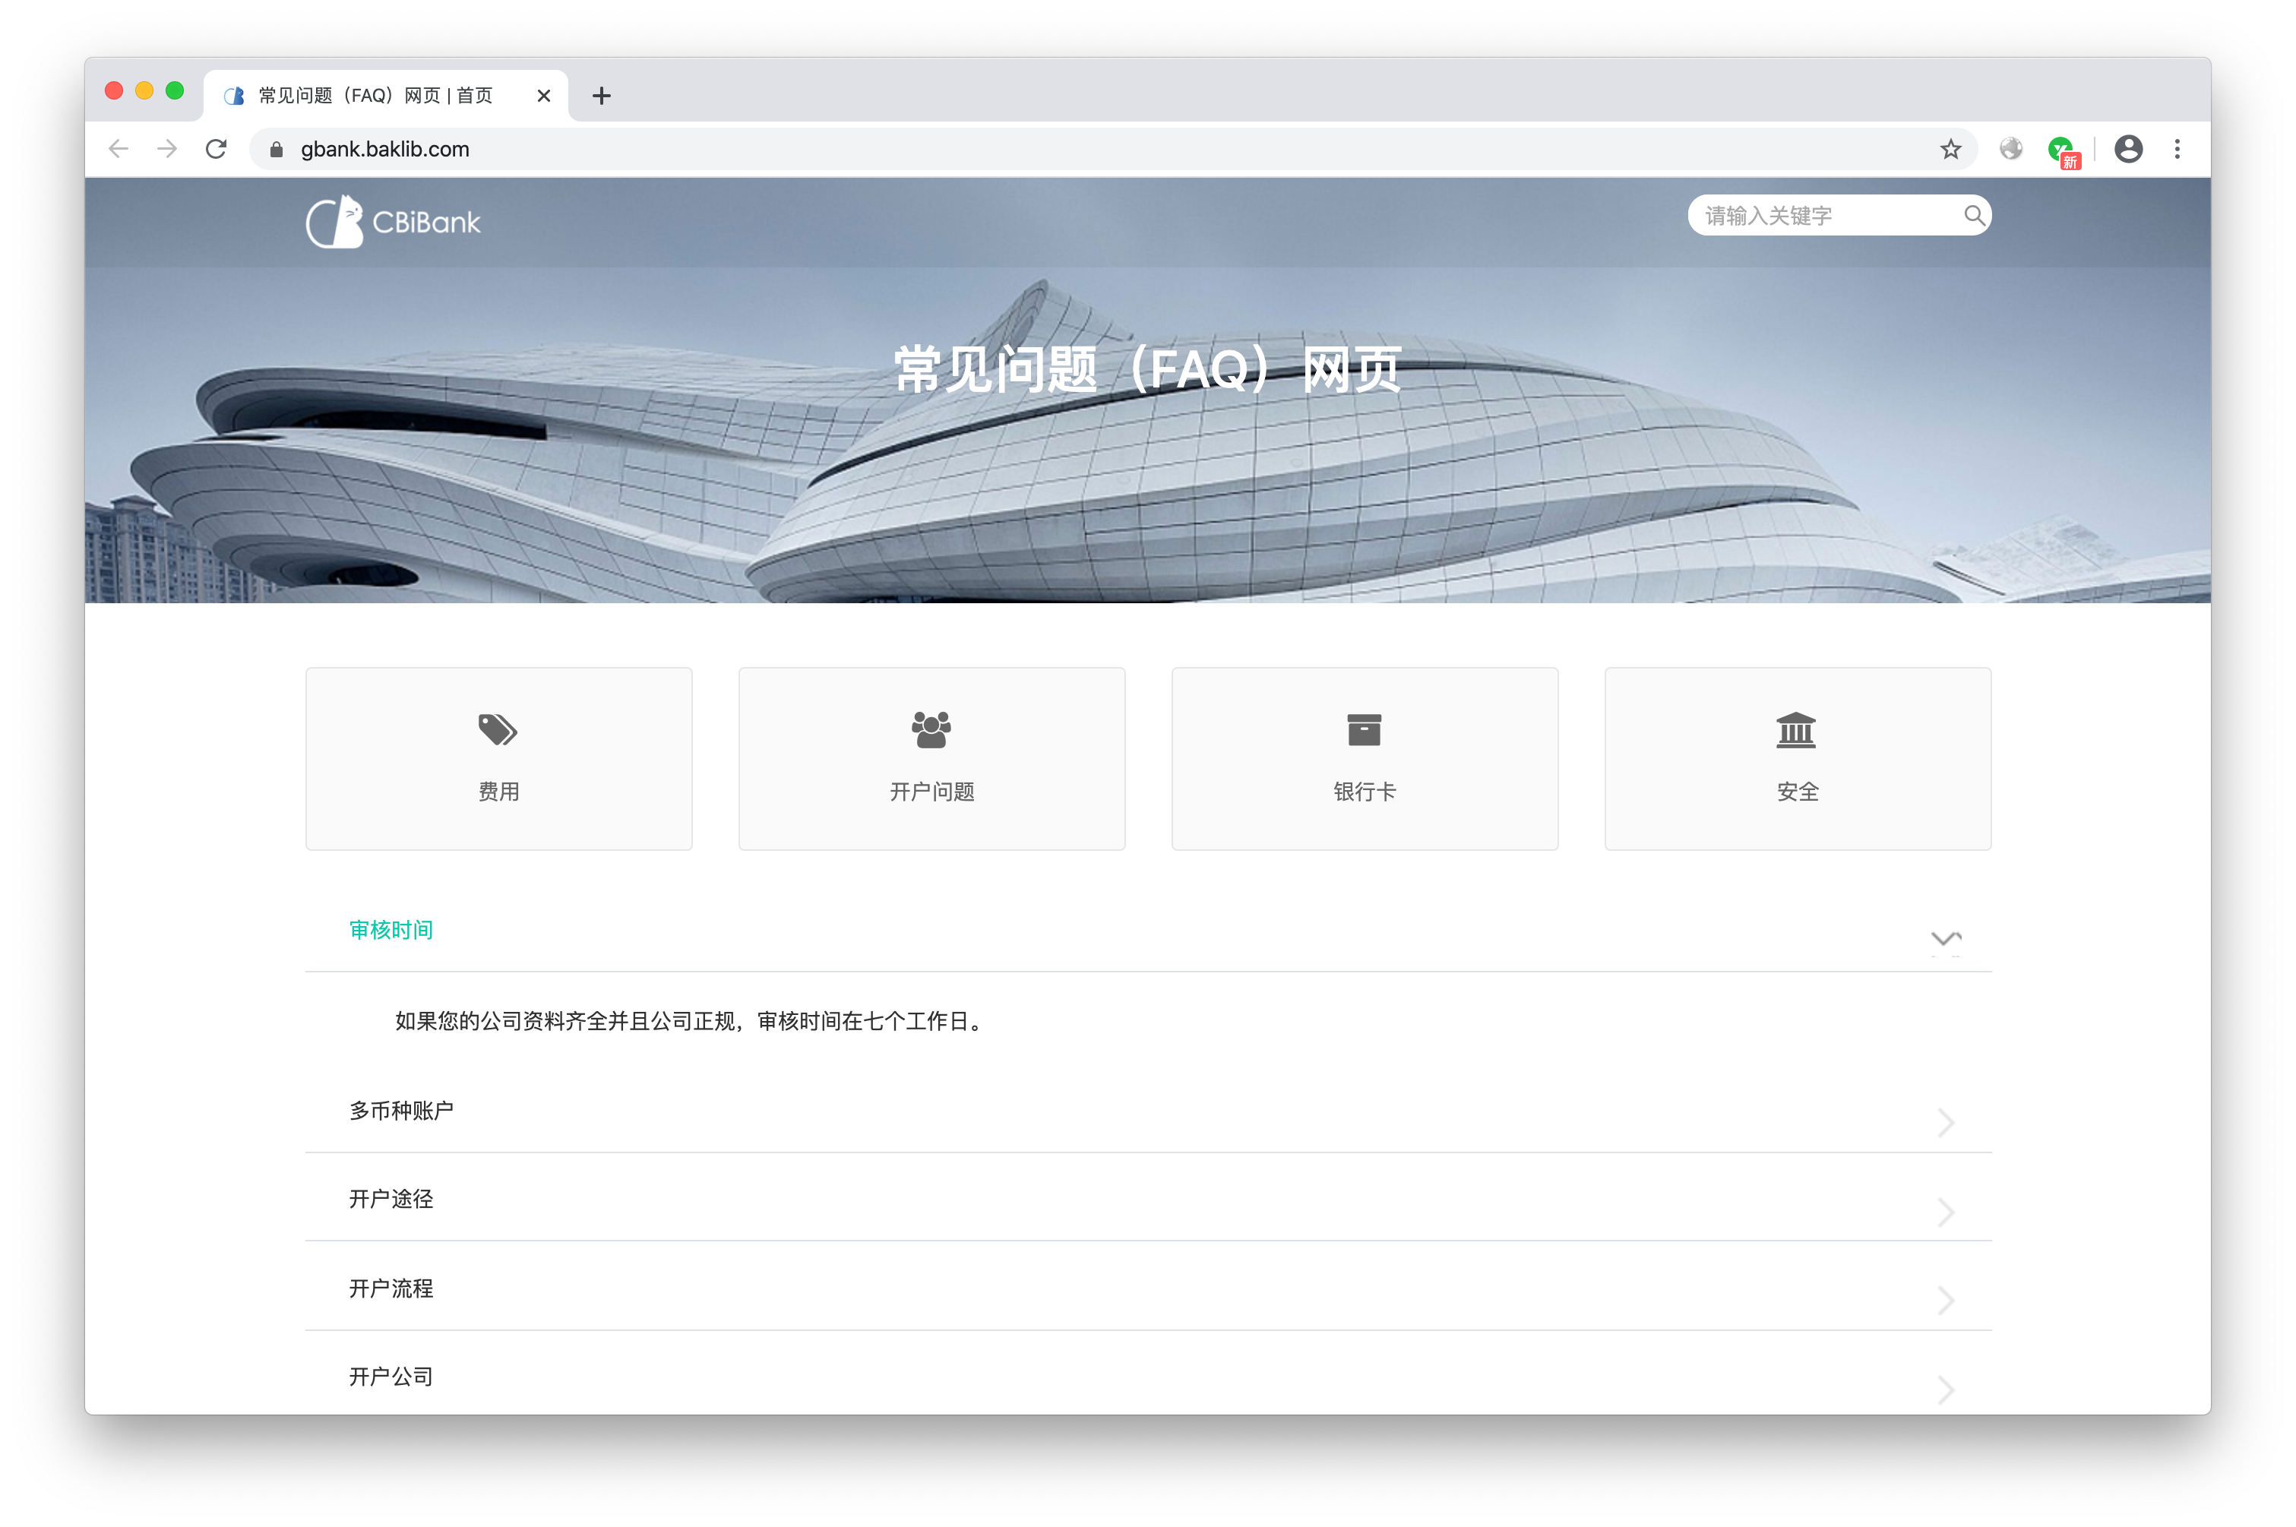The height and width of the screenshot is (1527, 2296).
Task: Collapse the 审核时间 question
Action: (x=1946, y=939)
